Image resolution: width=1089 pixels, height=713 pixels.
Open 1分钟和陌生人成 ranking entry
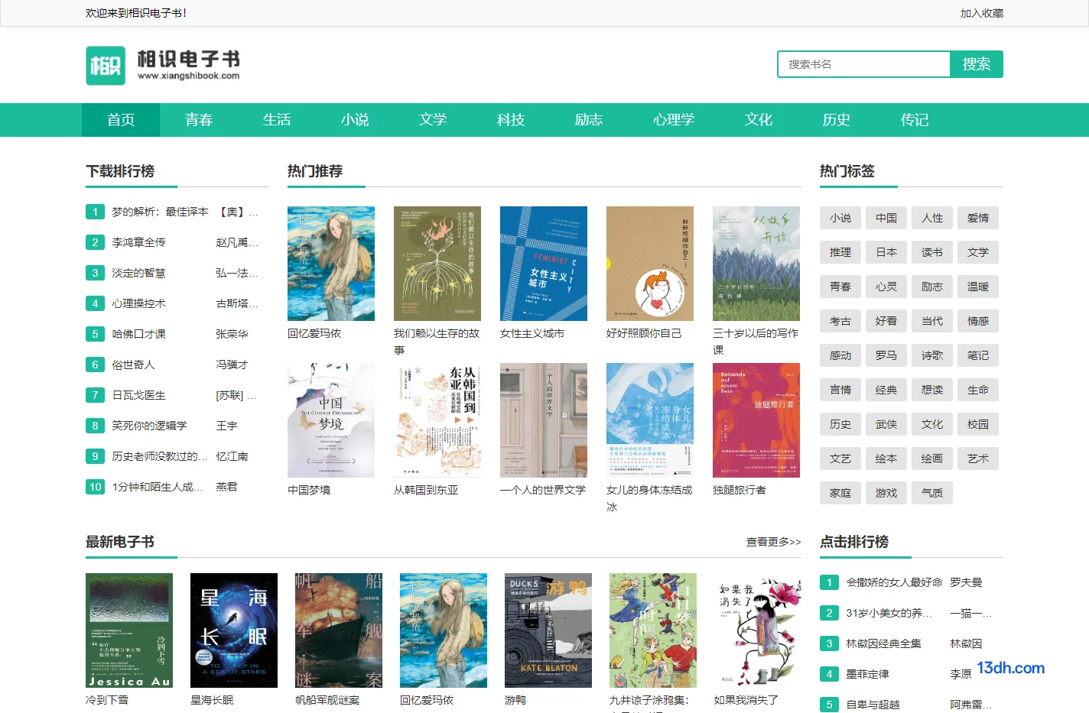[x=158, y=487]
